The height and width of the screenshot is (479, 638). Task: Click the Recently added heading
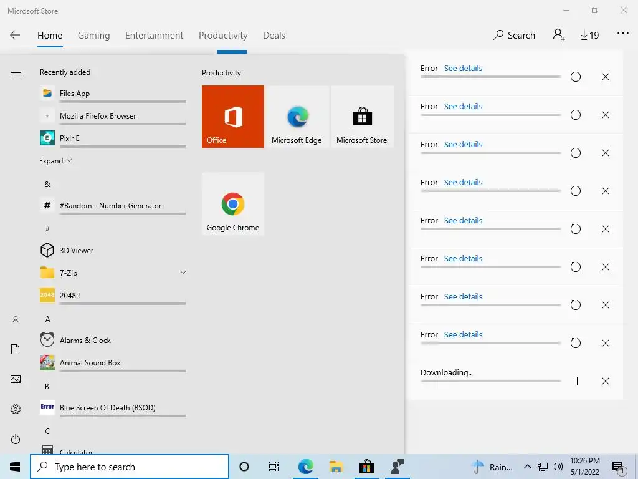65,72
